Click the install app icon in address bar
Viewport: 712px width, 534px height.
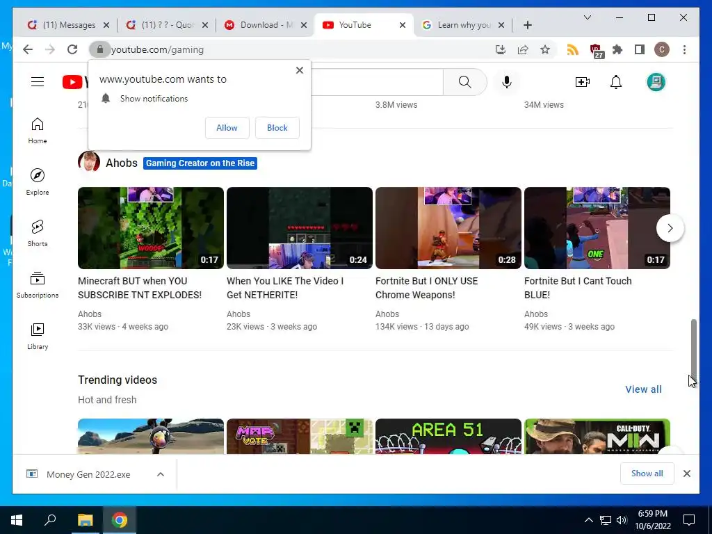(x=501, y=49)
